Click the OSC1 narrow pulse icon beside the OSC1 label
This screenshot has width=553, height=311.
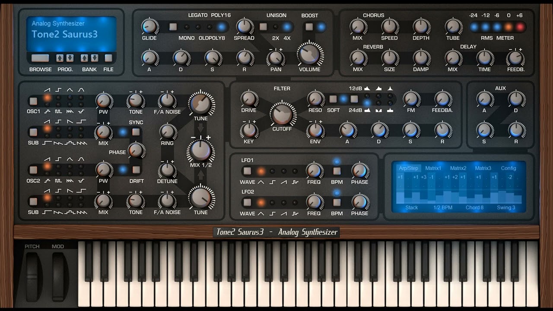click(x=47, y=111)
